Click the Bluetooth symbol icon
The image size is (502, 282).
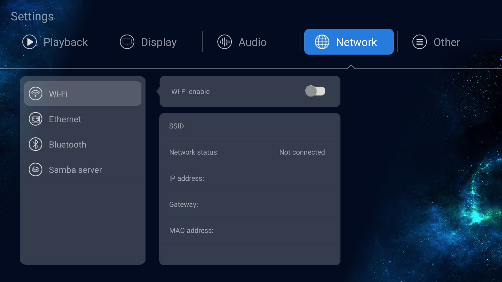coord(36,144)
